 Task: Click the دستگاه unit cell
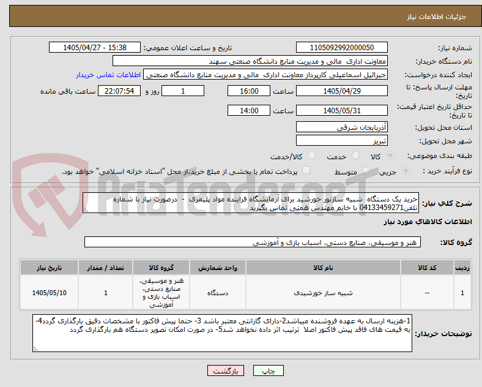(218, 293)
